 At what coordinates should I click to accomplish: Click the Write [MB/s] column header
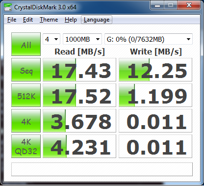(x=156, y=52)
